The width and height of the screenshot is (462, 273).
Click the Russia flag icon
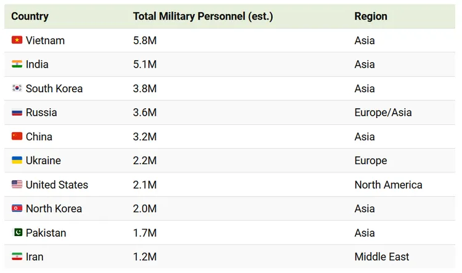tap(17, 113)
